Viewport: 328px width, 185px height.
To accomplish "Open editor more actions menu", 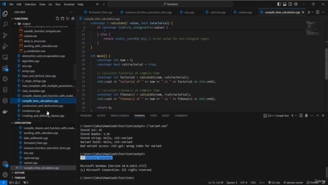I will click(x=323, y=12).
